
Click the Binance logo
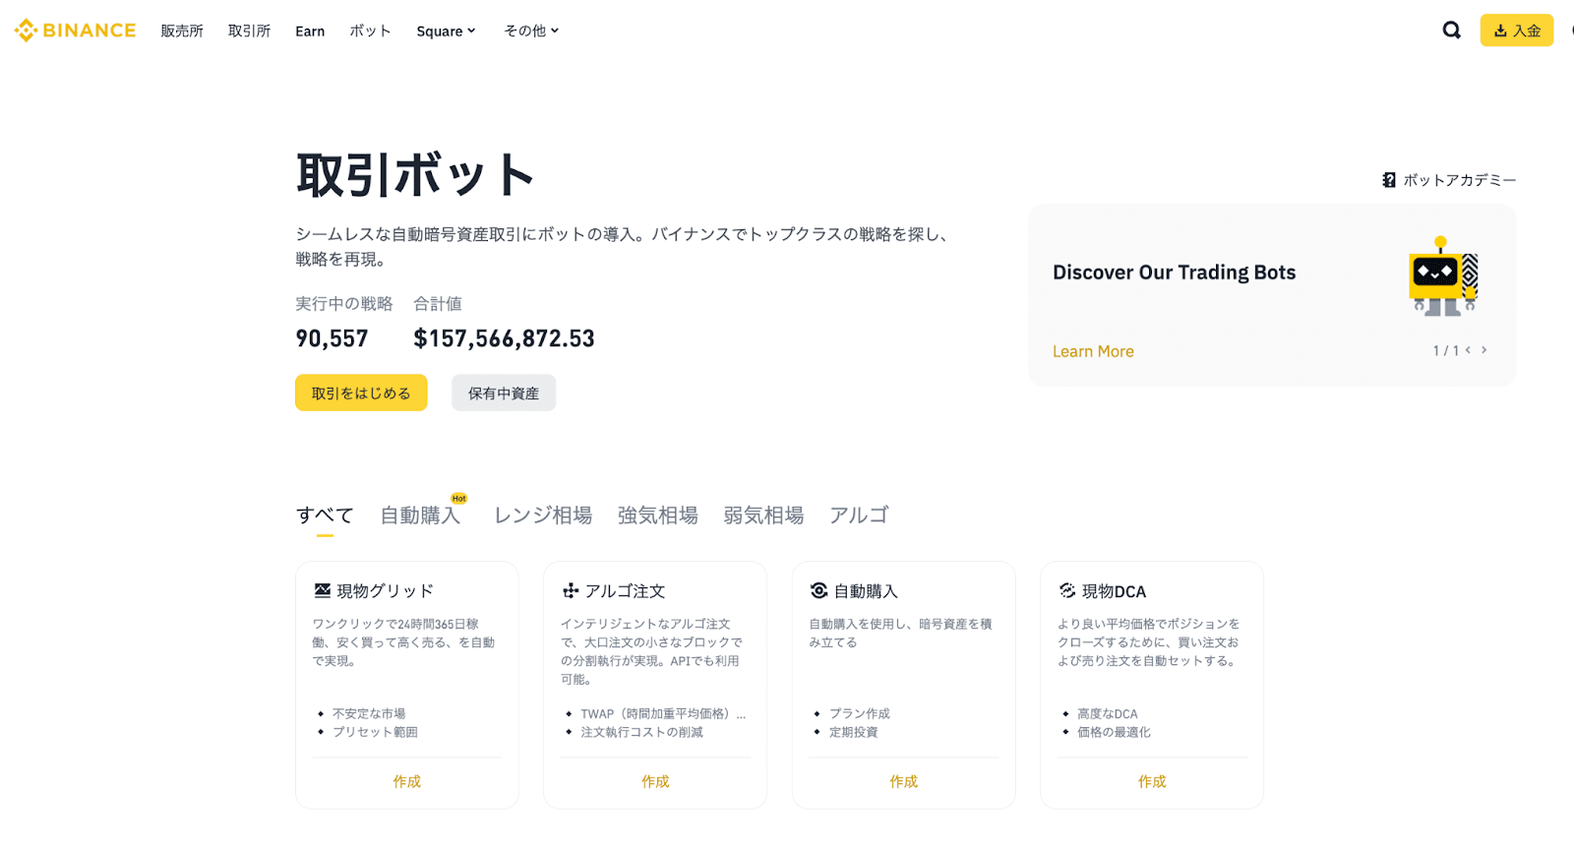tap(75, 30)
